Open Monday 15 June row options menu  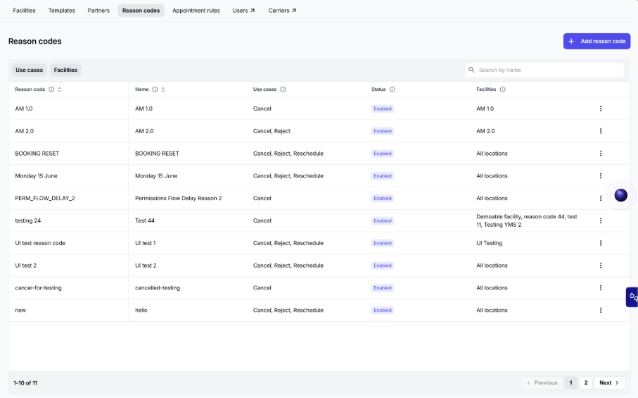click(x=601, y=176)
